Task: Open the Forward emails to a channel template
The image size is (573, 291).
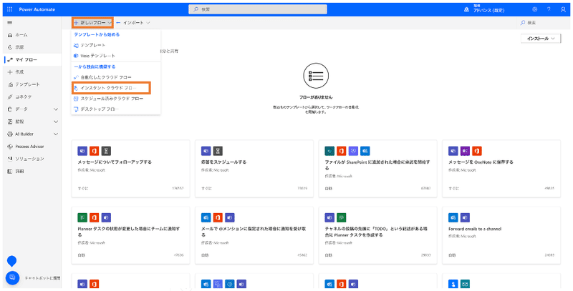Action: (x=501, y=235)
